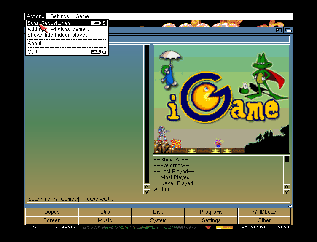
Task: Choose Scan Repositories from Actions menu
Action: click(67, 23)
